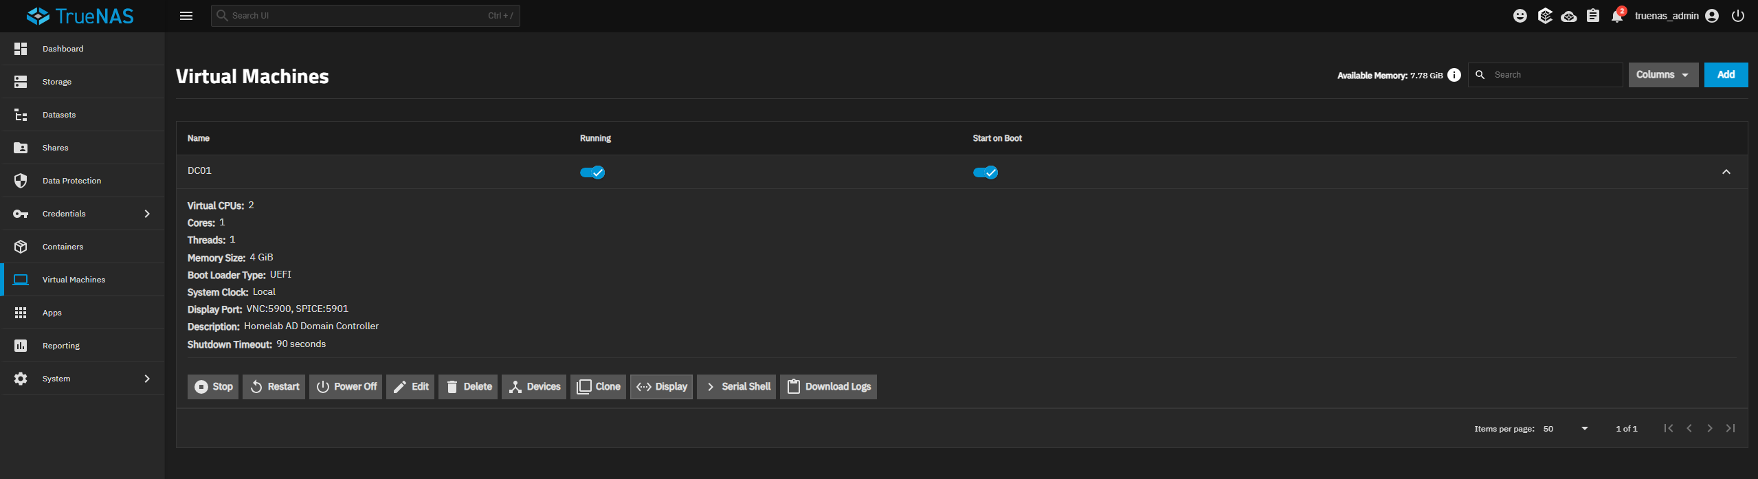Restart the DC01 virtual machine
The height and width of the screenshot is (479, 1758).
[x=274, y=387]
